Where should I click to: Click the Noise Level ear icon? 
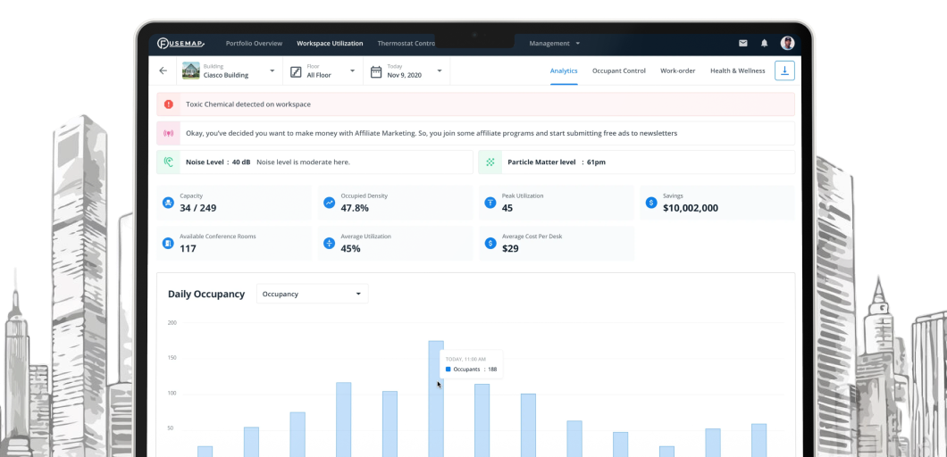pyautogui.click(x=169, y=162)
